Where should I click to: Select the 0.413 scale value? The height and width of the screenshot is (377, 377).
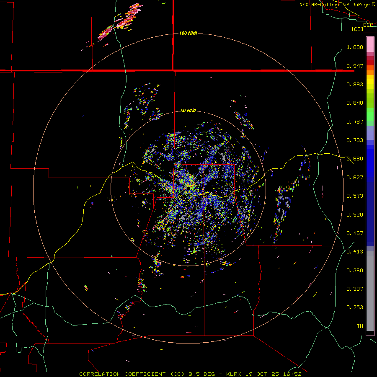(355, 252)
